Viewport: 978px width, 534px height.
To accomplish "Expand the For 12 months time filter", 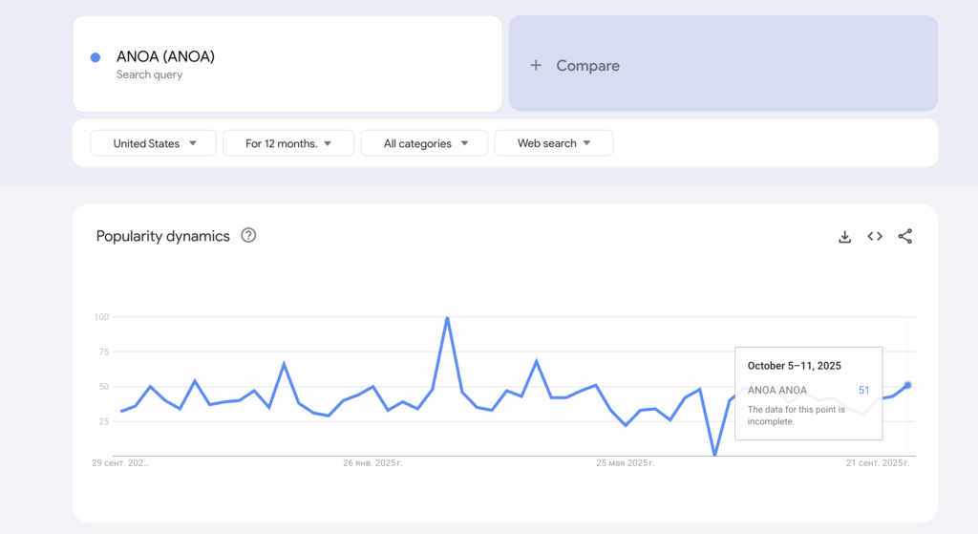I will pyautogui.click(x=287, y=143).
